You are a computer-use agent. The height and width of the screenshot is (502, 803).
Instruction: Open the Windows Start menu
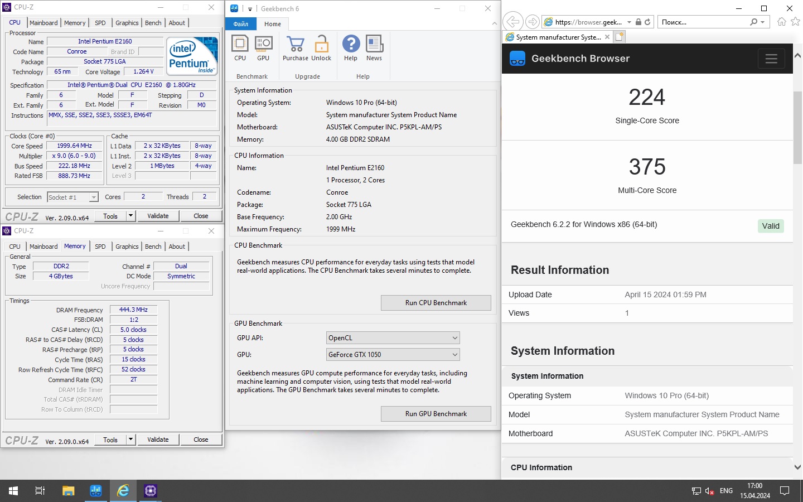click(13, 491)
